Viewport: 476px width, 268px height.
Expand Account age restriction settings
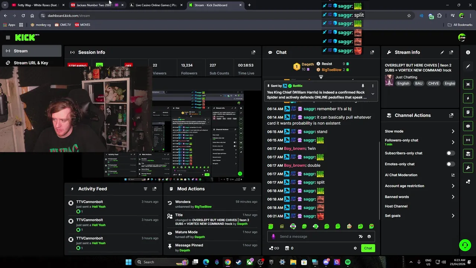click(453, 186)
